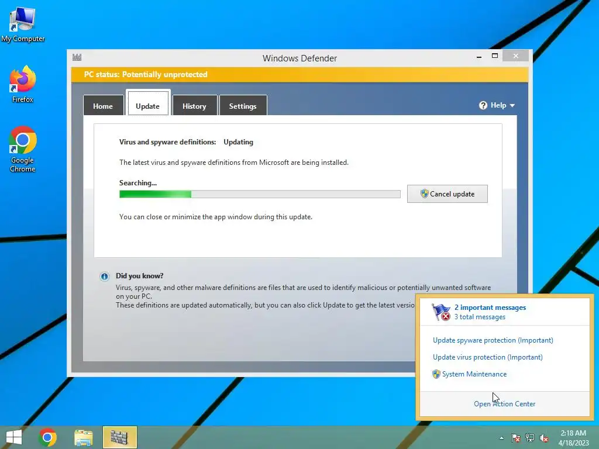This screenshot has height=449, width=599.
Task: Click the muted volume tray icon
Action: 544,438
